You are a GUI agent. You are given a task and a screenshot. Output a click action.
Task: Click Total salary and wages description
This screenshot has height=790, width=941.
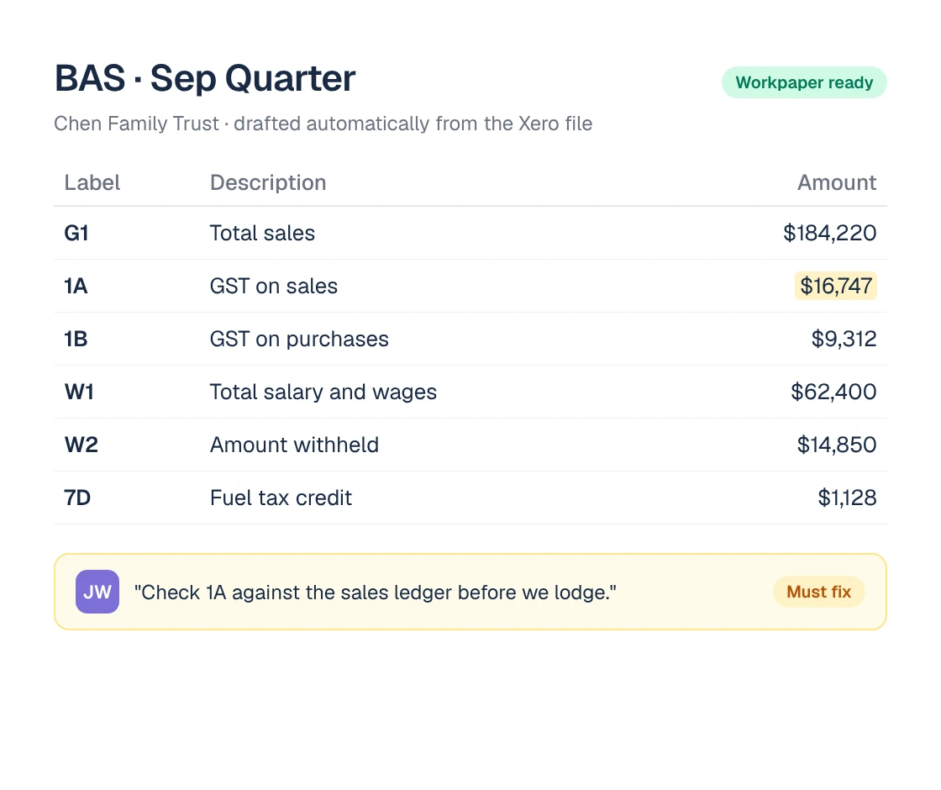pyautogui.click(x=323, y=392)
